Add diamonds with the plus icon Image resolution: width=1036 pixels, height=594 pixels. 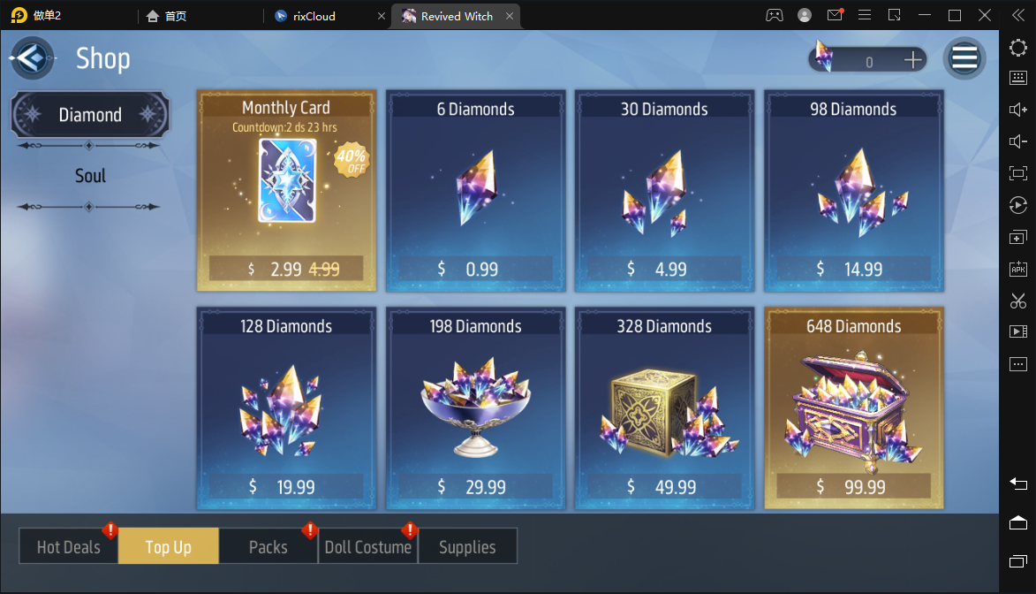coord(912,60)
